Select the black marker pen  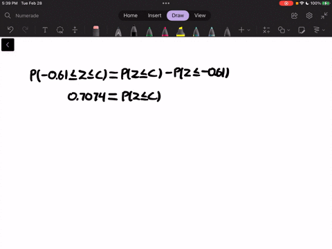coord(133,31)
